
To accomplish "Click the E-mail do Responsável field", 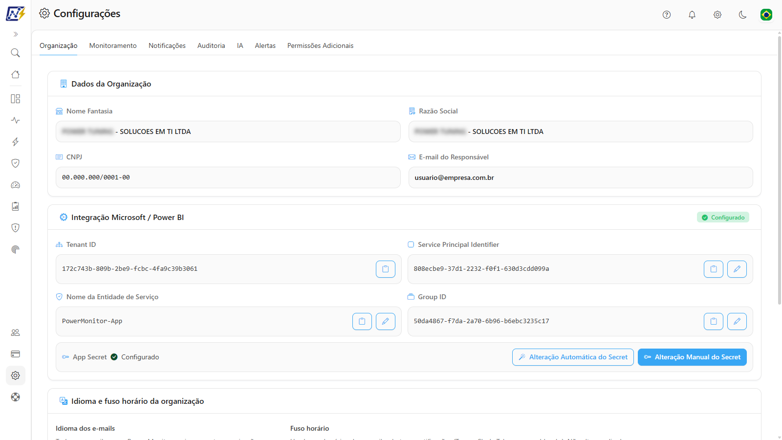I will click(581, 177).
